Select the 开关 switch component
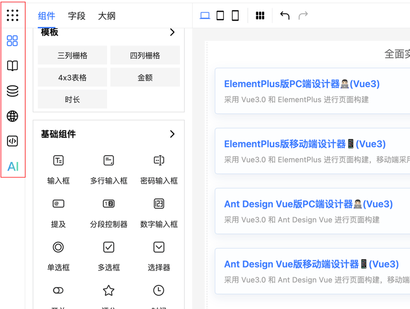This screenshot has height=309, width=410. pyautogui.click(x=58, y=290)
